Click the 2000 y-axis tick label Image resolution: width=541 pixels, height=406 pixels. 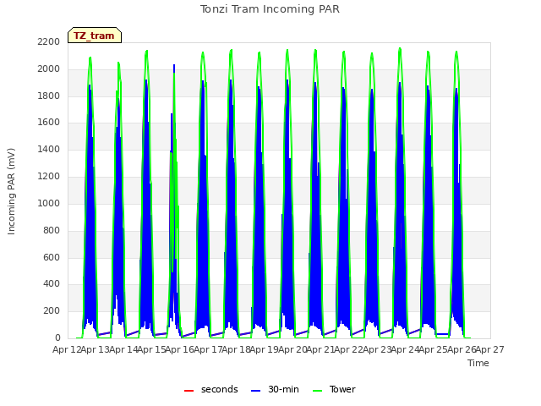pos(49,69)
